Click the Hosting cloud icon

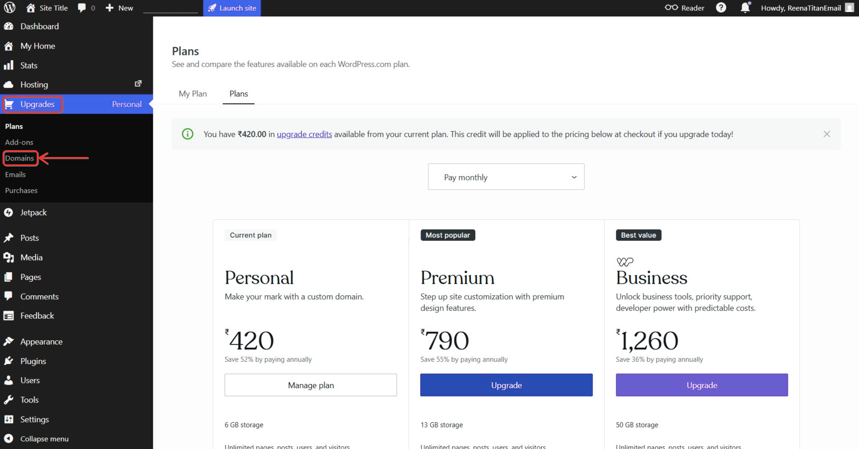click(9, 85)
